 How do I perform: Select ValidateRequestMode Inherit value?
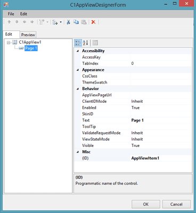click(x=161, y=133)
